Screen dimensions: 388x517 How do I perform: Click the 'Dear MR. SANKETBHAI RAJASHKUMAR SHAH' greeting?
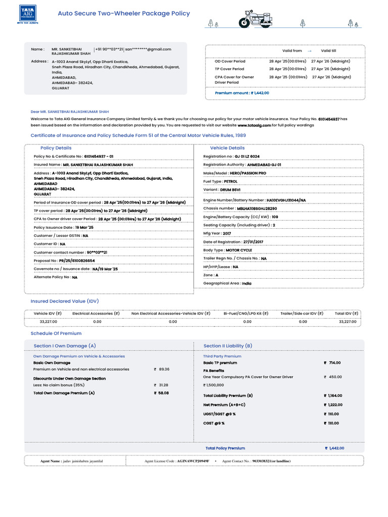(70, 112)
